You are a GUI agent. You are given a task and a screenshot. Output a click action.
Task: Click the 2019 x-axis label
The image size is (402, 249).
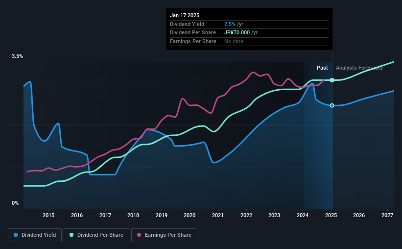pyautogui.click(x=162, y=215)
